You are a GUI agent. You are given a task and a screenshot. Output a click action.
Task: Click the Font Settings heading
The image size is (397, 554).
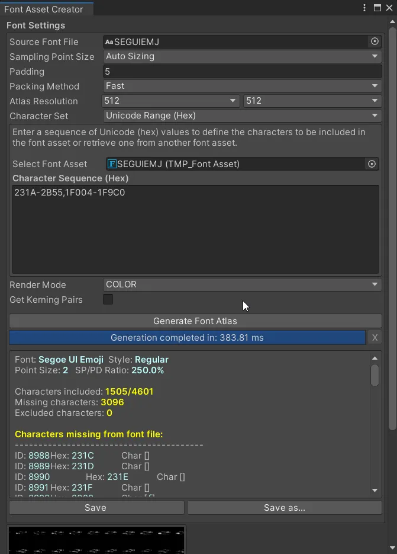(35, 25)
